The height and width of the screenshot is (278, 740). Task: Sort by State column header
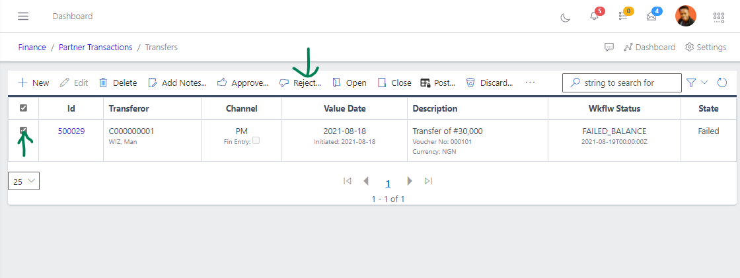[x=708, y=108]
